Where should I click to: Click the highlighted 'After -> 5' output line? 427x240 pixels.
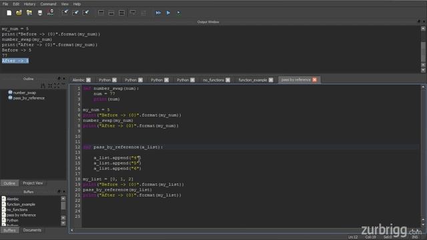(15, 61)
